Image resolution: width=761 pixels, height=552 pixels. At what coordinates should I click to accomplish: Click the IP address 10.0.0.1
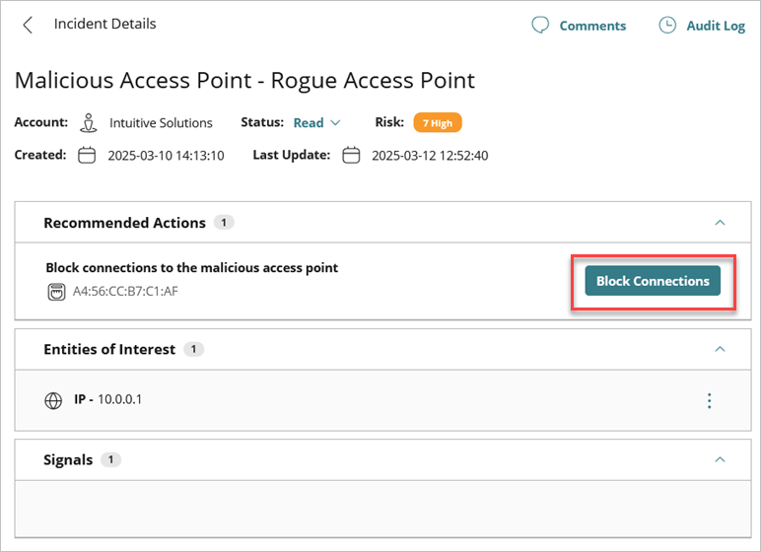point(119,400)
